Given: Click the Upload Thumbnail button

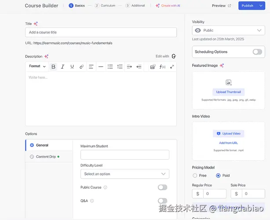Looking at the screenshot, I should point(229,92).
